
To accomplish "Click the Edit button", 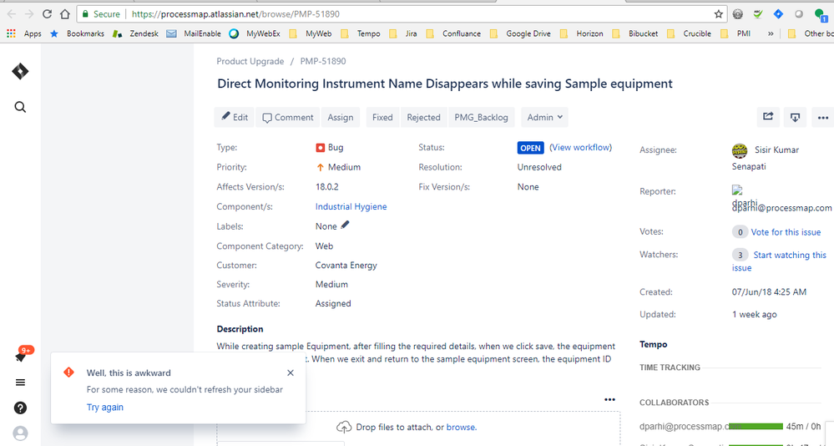I will [235, 118].
